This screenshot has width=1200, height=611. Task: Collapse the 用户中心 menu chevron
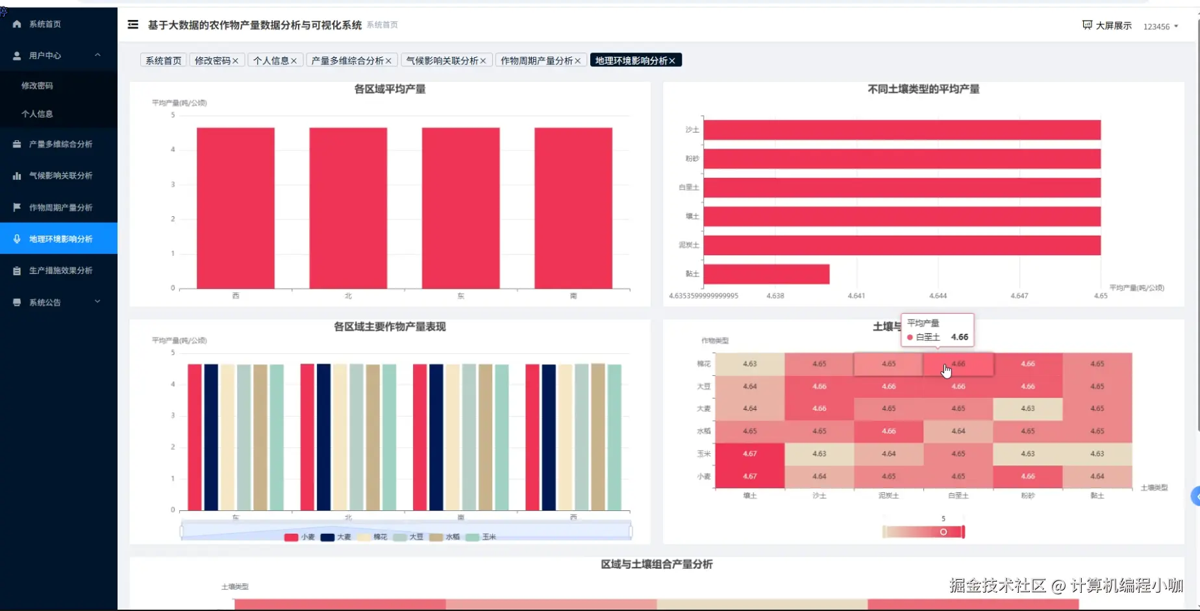[98, 55]
